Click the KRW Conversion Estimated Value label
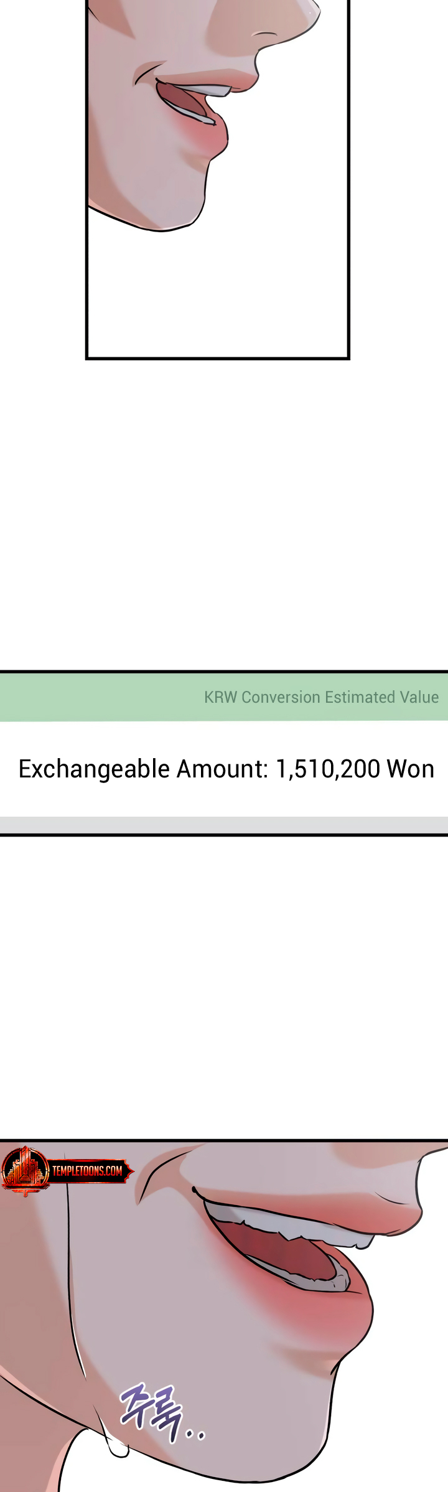 click(x=321, y=697)
